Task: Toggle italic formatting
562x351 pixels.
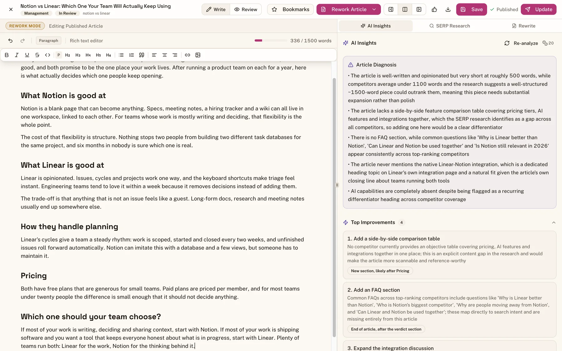Action: click(x=17, y=55)
